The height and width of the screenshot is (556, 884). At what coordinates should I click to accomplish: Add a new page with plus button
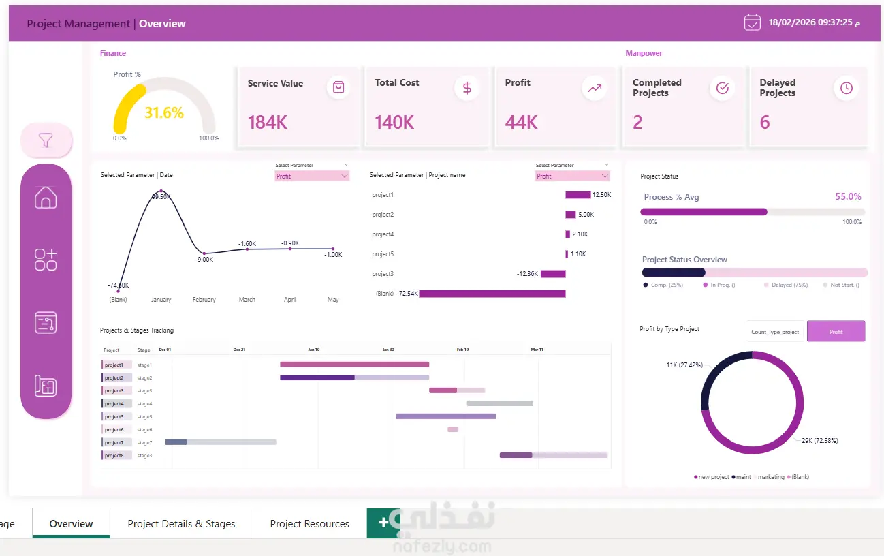click(x=383, y=523)
